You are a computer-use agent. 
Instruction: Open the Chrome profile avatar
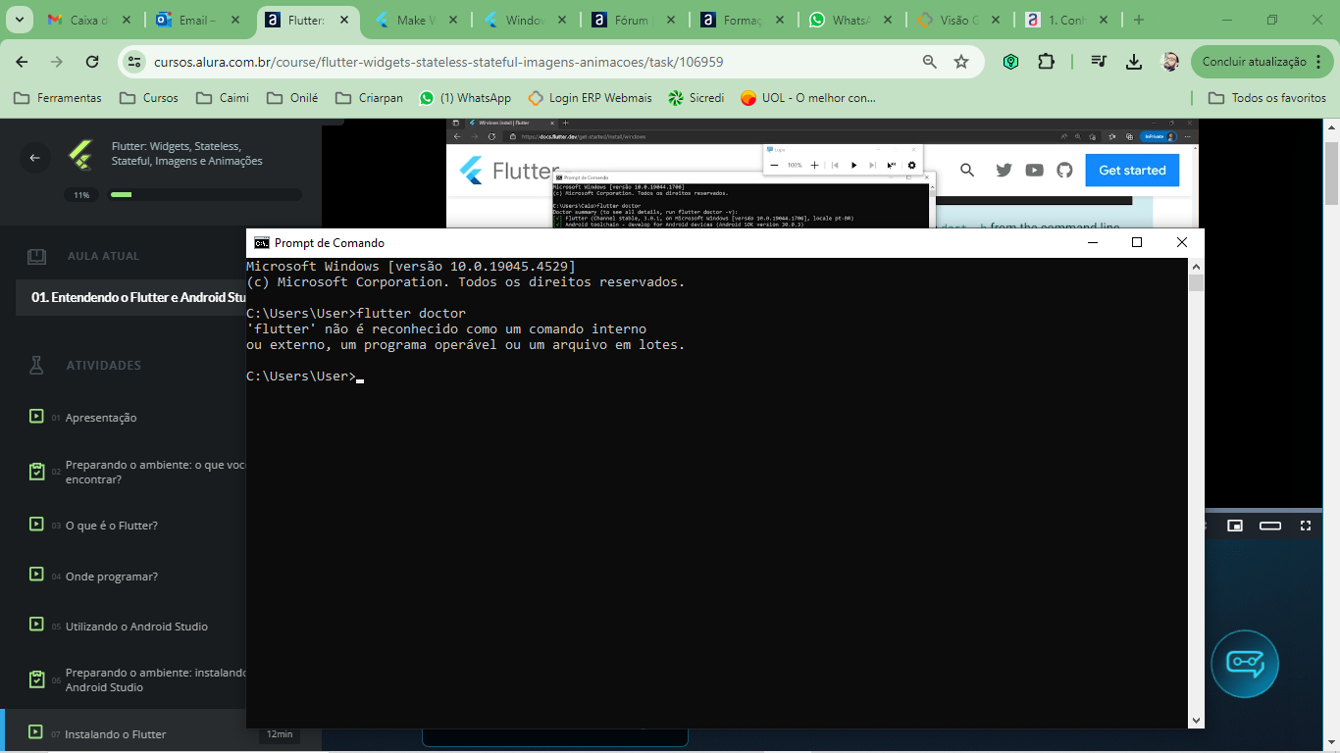click(x=1170, y=62)
